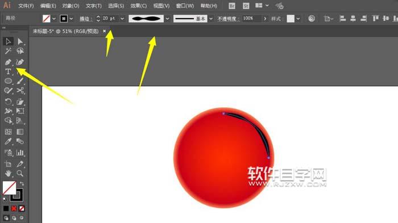The image size is (398, 223).
Task: Activate the Type tool
Action: click(8, 71)
